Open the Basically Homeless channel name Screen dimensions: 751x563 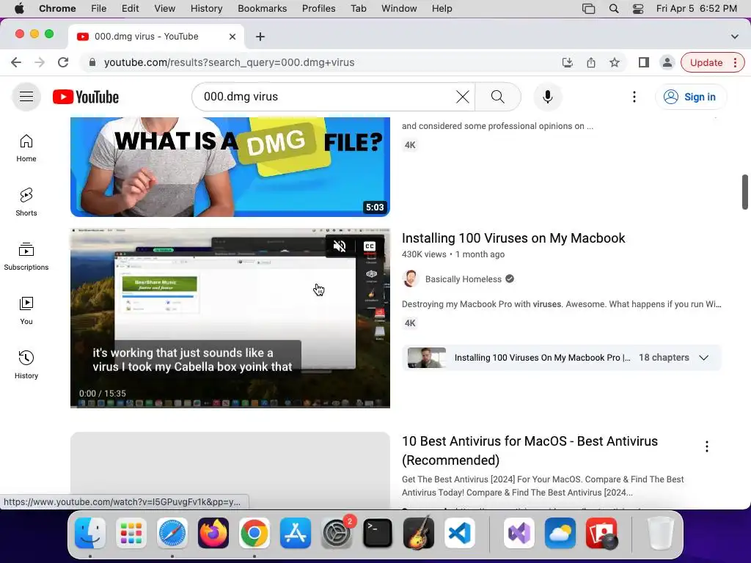(464, 279)
